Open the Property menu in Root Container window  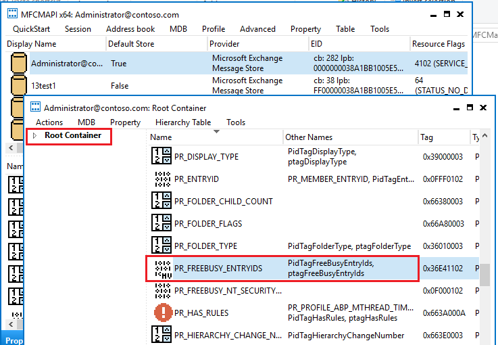click(x=125, y=122)
